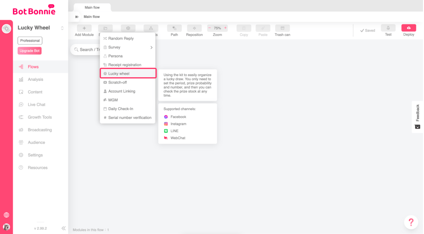Pick MGM from the module menu
The image size is (424, 234).
point(128,100)
